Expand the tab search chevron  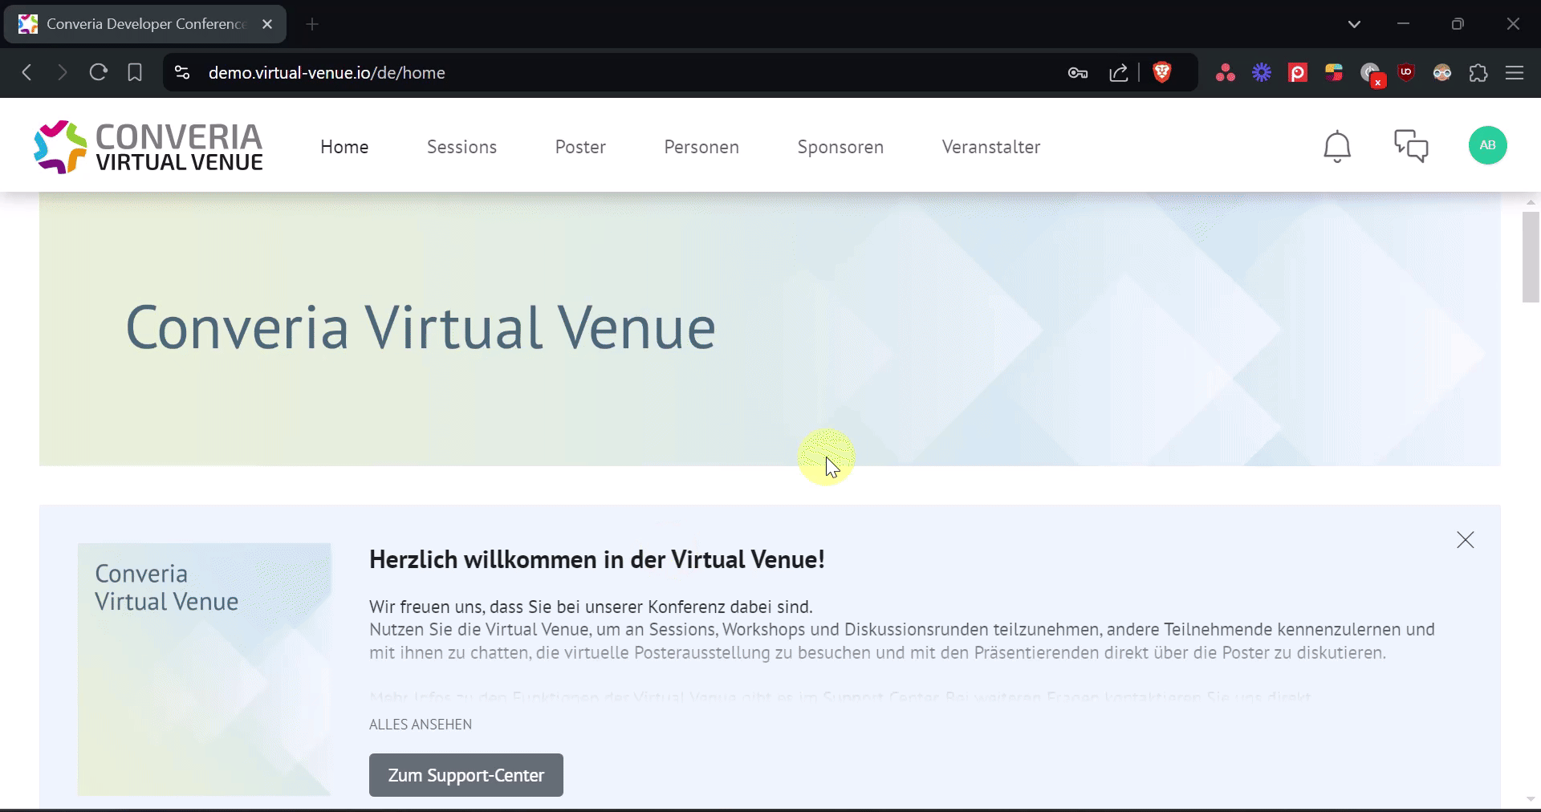pyautogui.click(x=1354, y=24)
